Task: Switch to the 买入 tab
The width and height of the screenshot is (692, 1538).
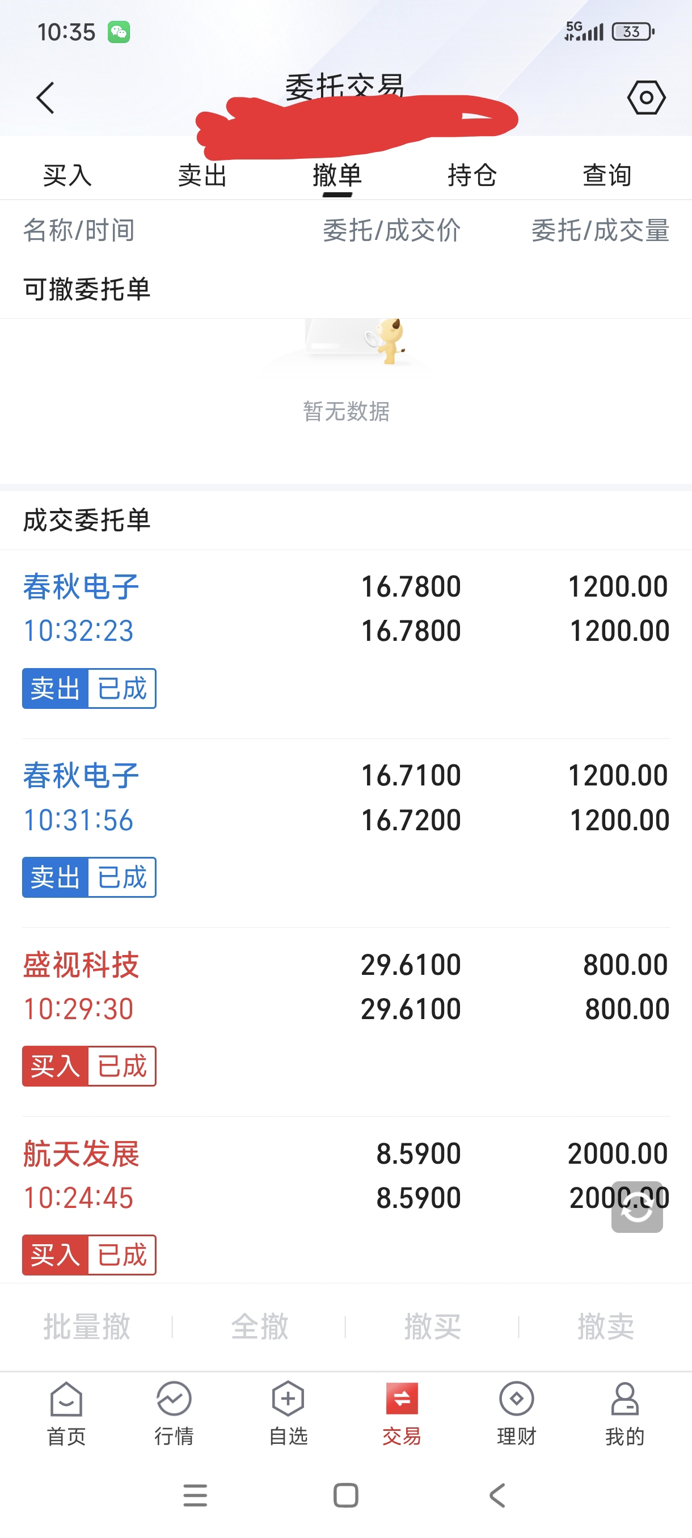Action: (x=67, y=176)
